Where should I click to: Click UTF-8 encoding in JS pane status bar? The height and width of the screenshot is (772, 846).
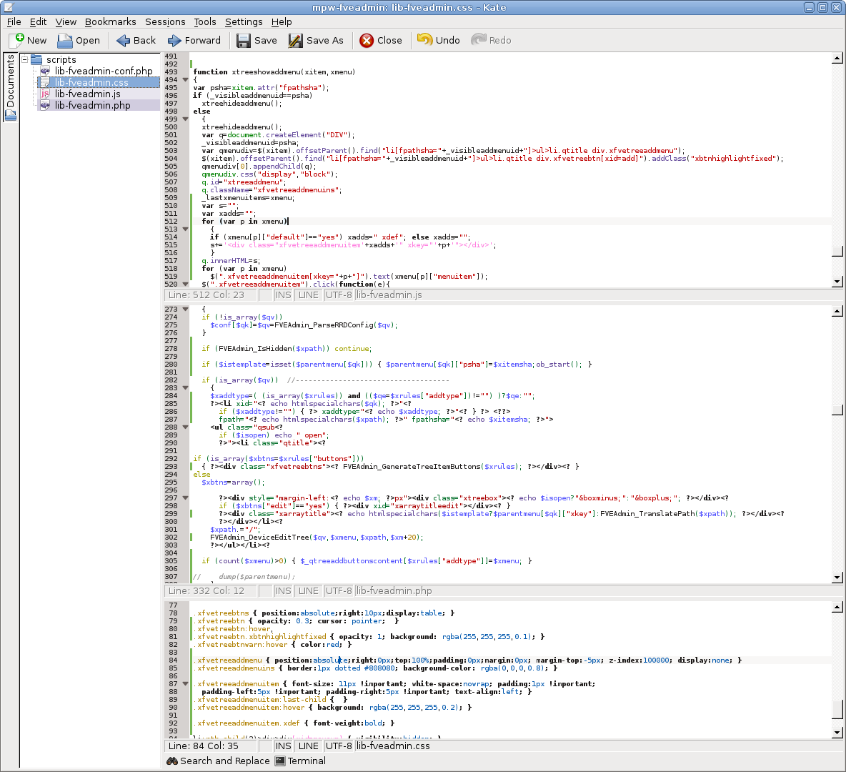pyautogui.click(x=339, y=295)
